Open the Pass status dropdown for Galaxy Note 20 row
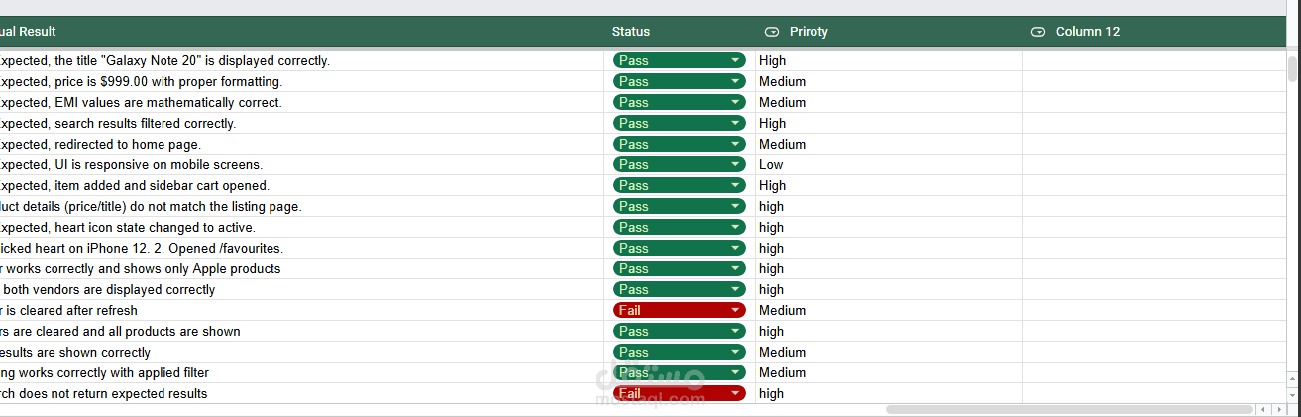The image size is (1301, 417). [735, 60]
